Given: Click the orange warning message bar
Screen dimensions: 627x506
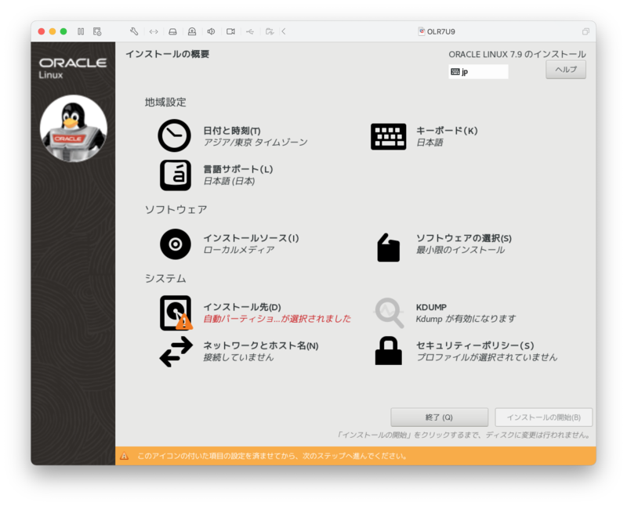Looking at the screenshot, I should tap(356, 456).
